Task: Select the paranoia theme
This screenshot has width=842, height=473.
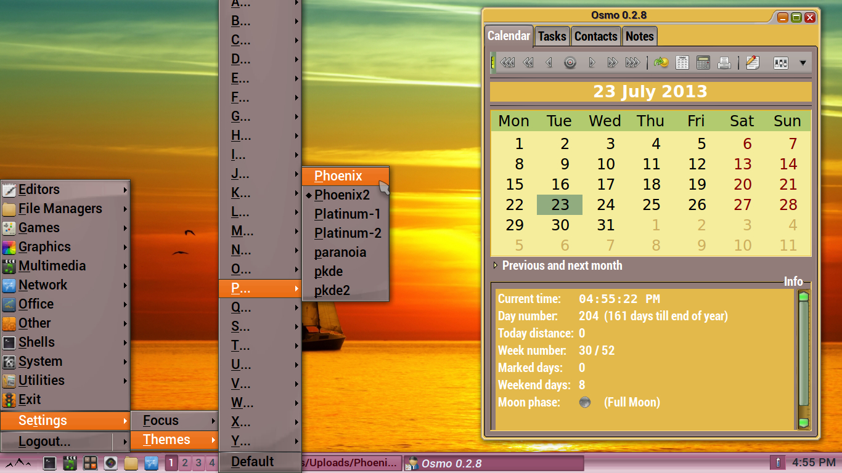Action: [345, 253]
